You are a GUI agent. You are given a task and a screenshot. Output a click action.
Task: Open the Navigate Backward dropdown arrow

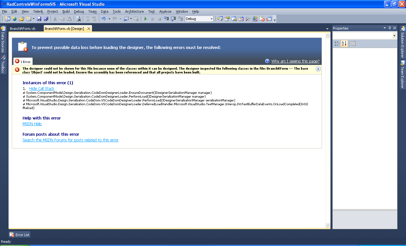coord(131,19)
